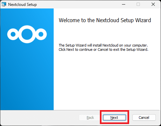
Task: Close the Nextcloud Setup window
Action: click(153, 5)
